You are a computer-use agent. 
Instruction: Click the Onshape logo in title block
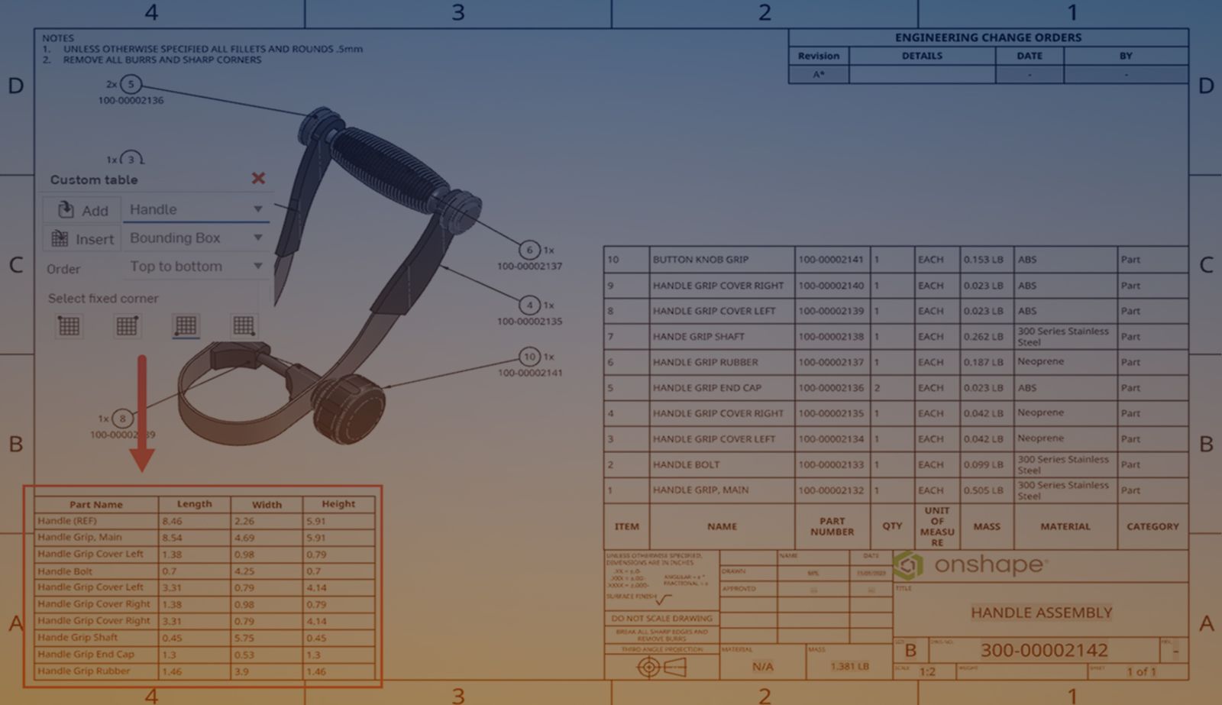[970, 565]
